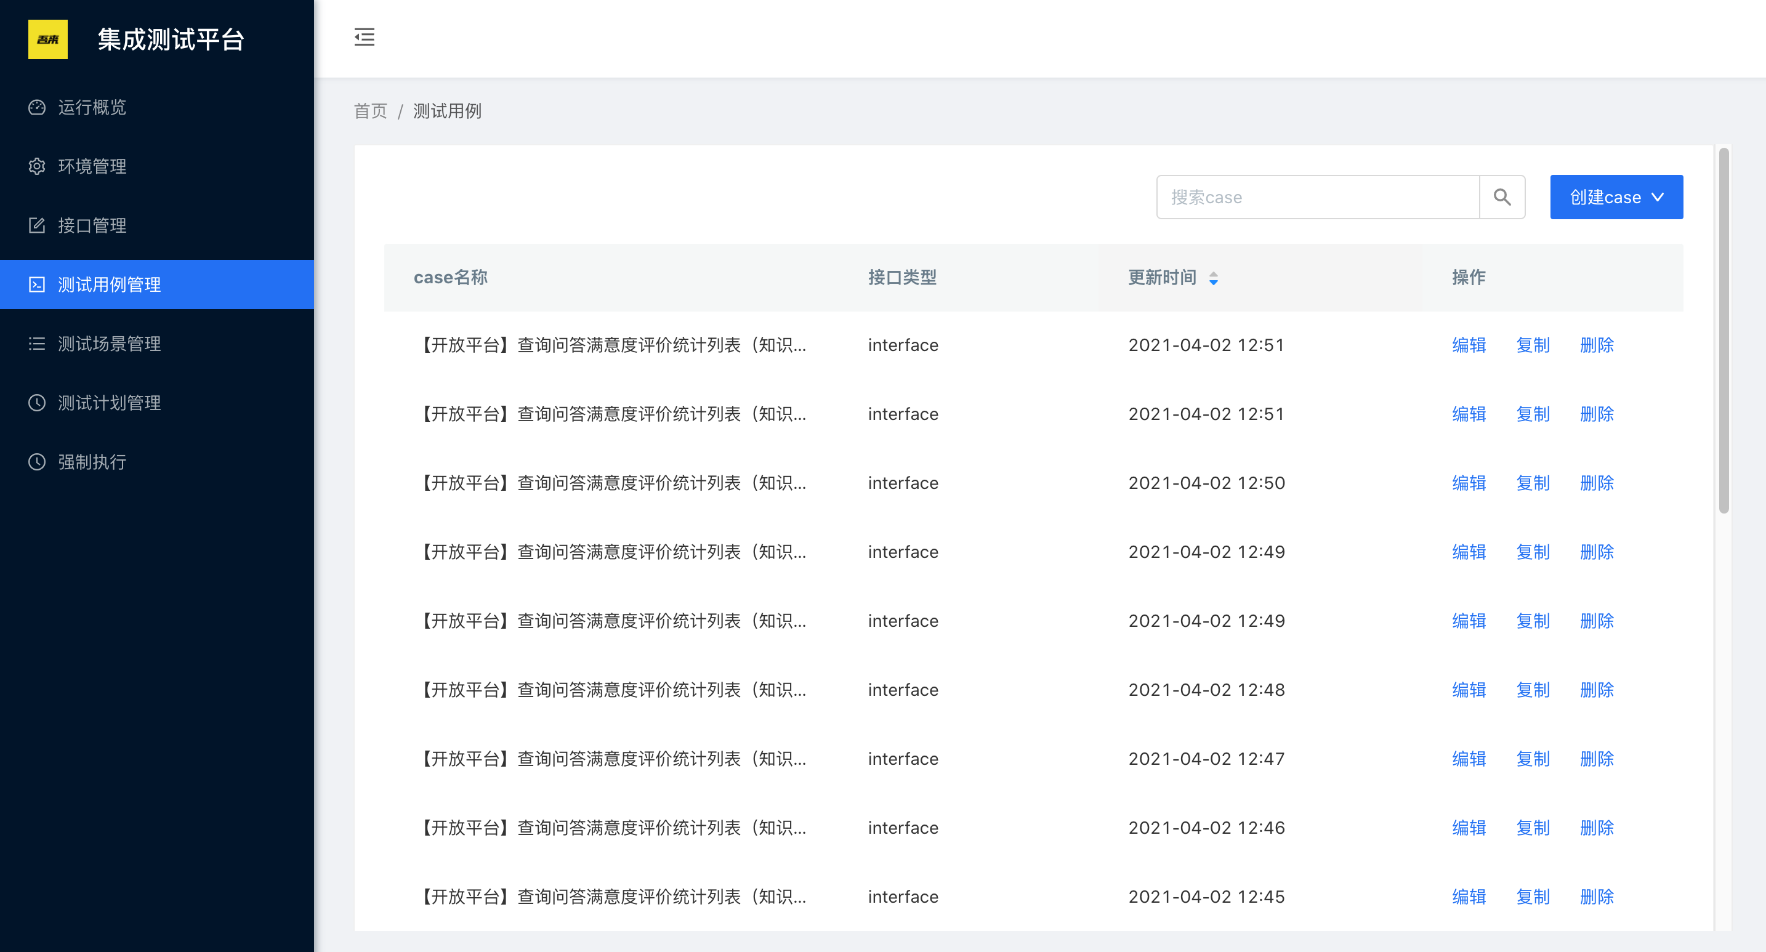Toggle sort arrows on 更新时间 column
Image resolution: width=1766 pixels, height=952 pixels.
1213,278
